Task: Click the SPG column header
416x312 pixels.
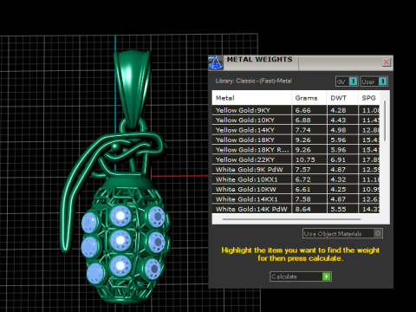Action: tap(369, 98)
